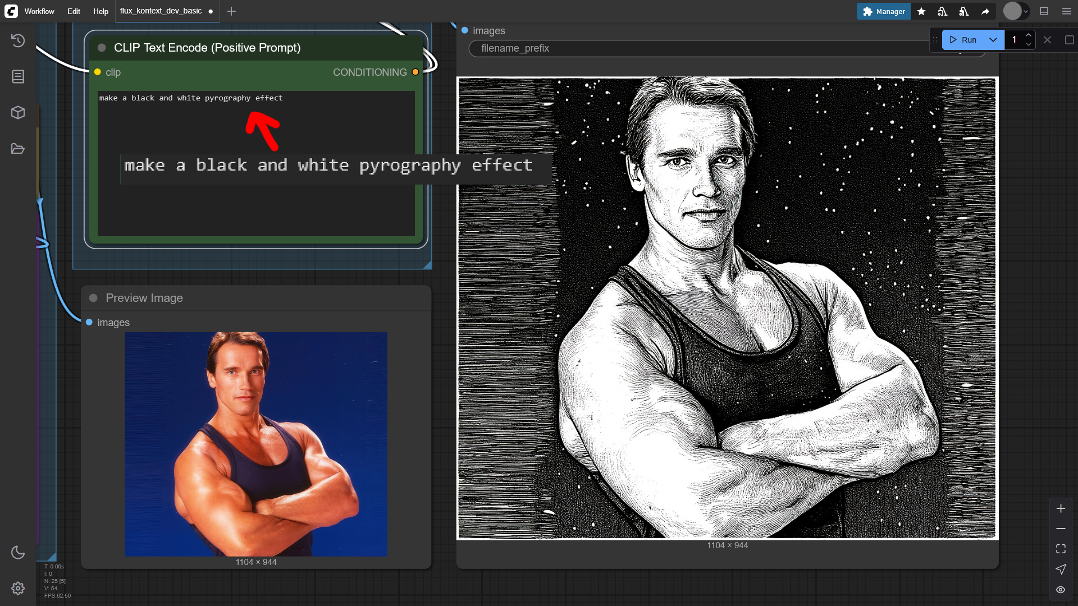Open the workflows folder icon in sidebar
The height and width of the screenshot is (606, 1078).
pos(18,149)
